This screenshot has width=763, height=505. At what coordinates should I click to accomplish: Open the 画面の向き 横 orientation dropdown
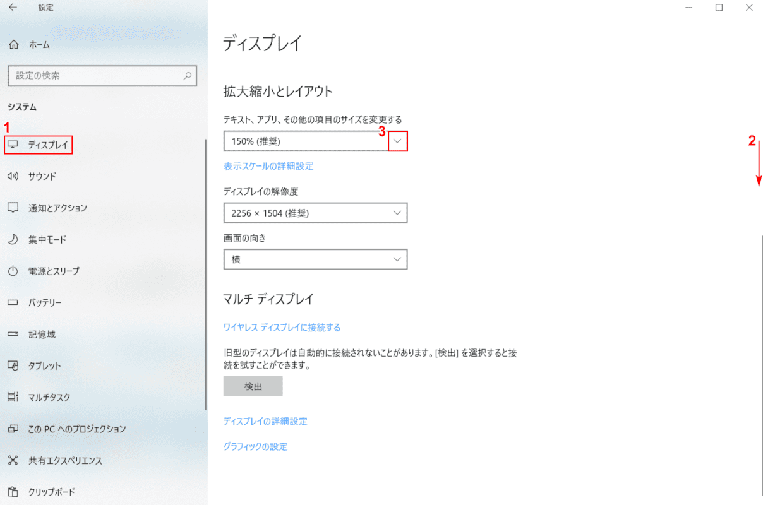coord(315,259)
